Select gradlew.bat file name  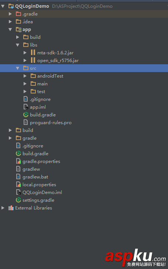pyautogui.click(x=35, y=177)
